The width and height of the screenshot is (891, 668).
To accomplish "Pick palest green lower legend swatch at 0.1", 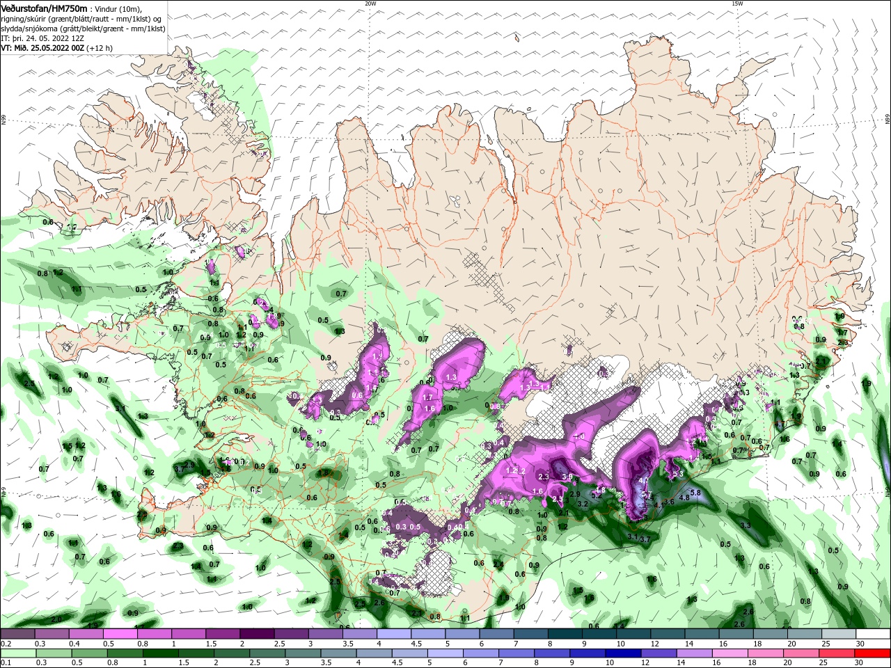I will tap(18, 653).
